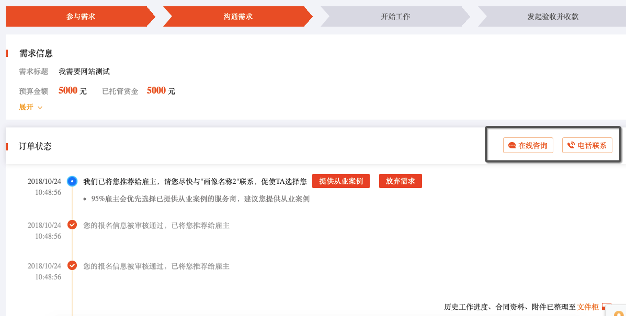This screenshot has height=316, width=626.
Task: Go to the 发起验收并收款 step
Action: coord(553,16)
